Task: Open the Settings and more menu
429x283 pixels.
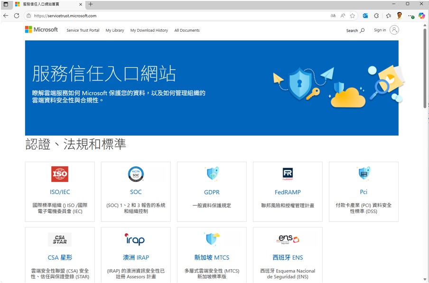Action: coord(411,16)
